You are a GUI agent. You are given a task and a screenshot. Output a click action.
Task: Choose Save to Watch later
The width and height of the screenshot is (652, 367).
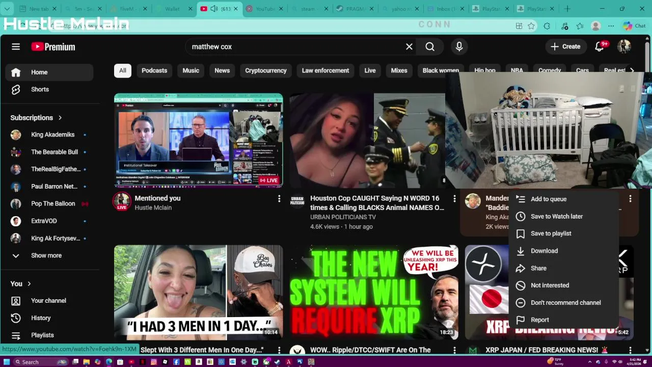pos(563,217)
